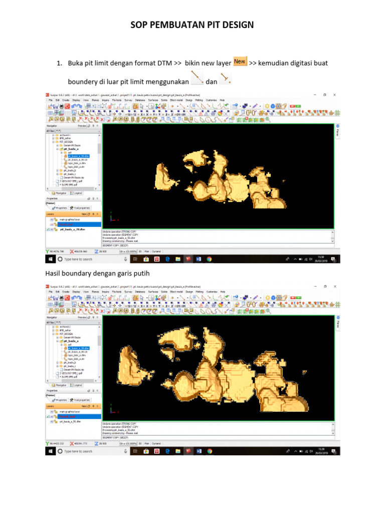Select highlighted pit_baula_a_50.dtm file in first screenshot tree
Image resolution: width=385 pixels, height=514 pixels.
(x=78, y=156)
